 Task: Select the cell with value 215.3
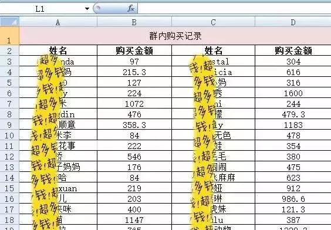[x=134, y=72]
